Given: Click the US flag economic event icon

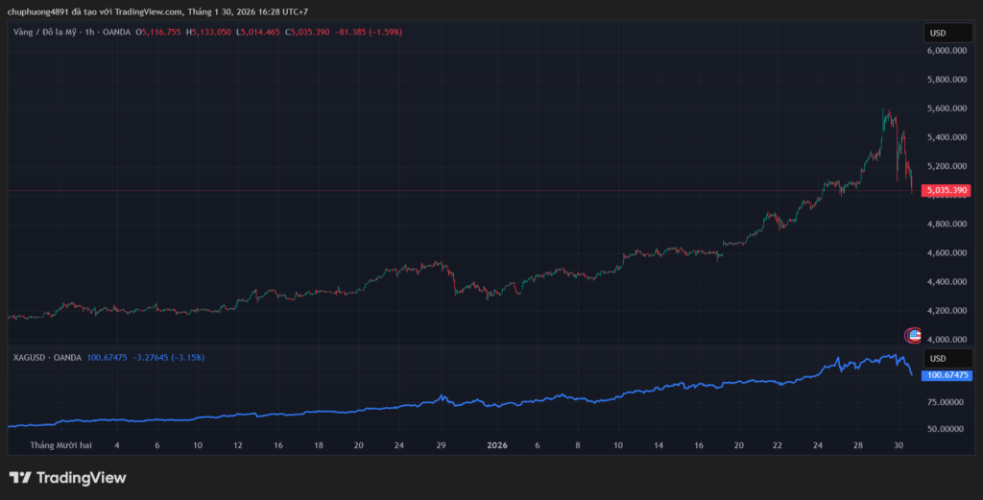Looking at the screenshot, I should [x=914, y=335].
